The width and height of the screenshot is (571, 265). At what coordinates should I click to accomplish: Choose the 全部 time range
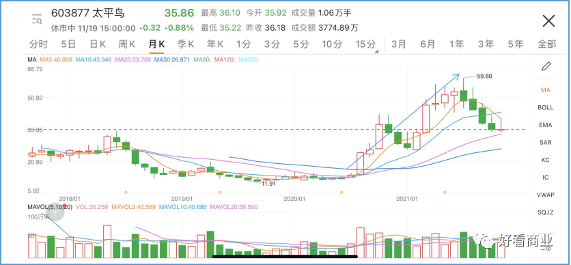click(x=547, y=44)
